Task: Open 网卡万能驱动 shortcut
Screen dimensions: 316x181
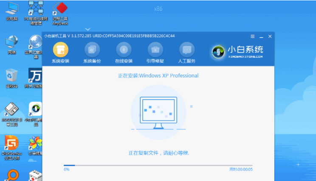Action: (34, 78)
